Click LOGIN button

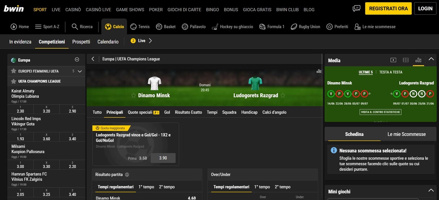point(425,8)
